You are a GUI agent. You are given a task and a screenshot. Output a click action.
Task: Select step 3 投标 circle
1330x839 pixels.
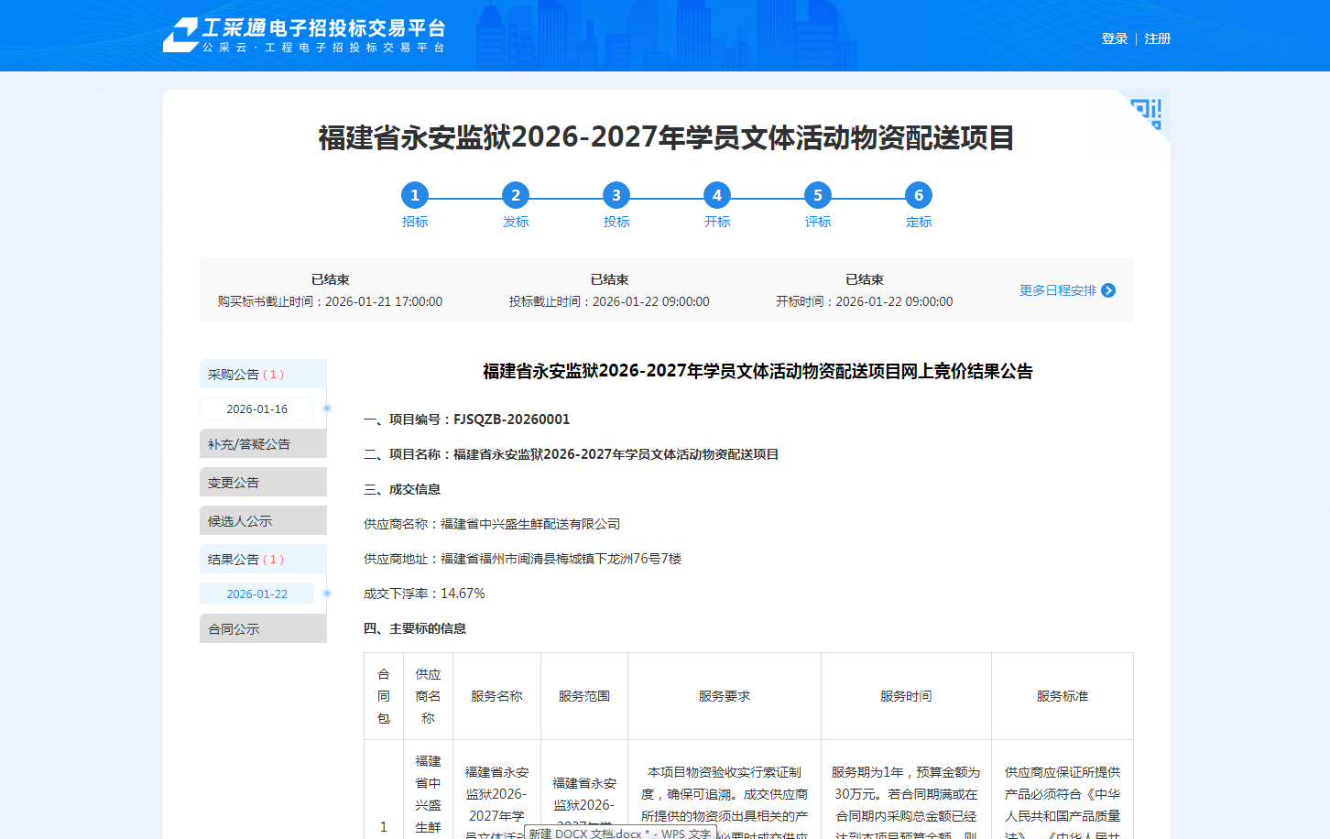(616, 195)
